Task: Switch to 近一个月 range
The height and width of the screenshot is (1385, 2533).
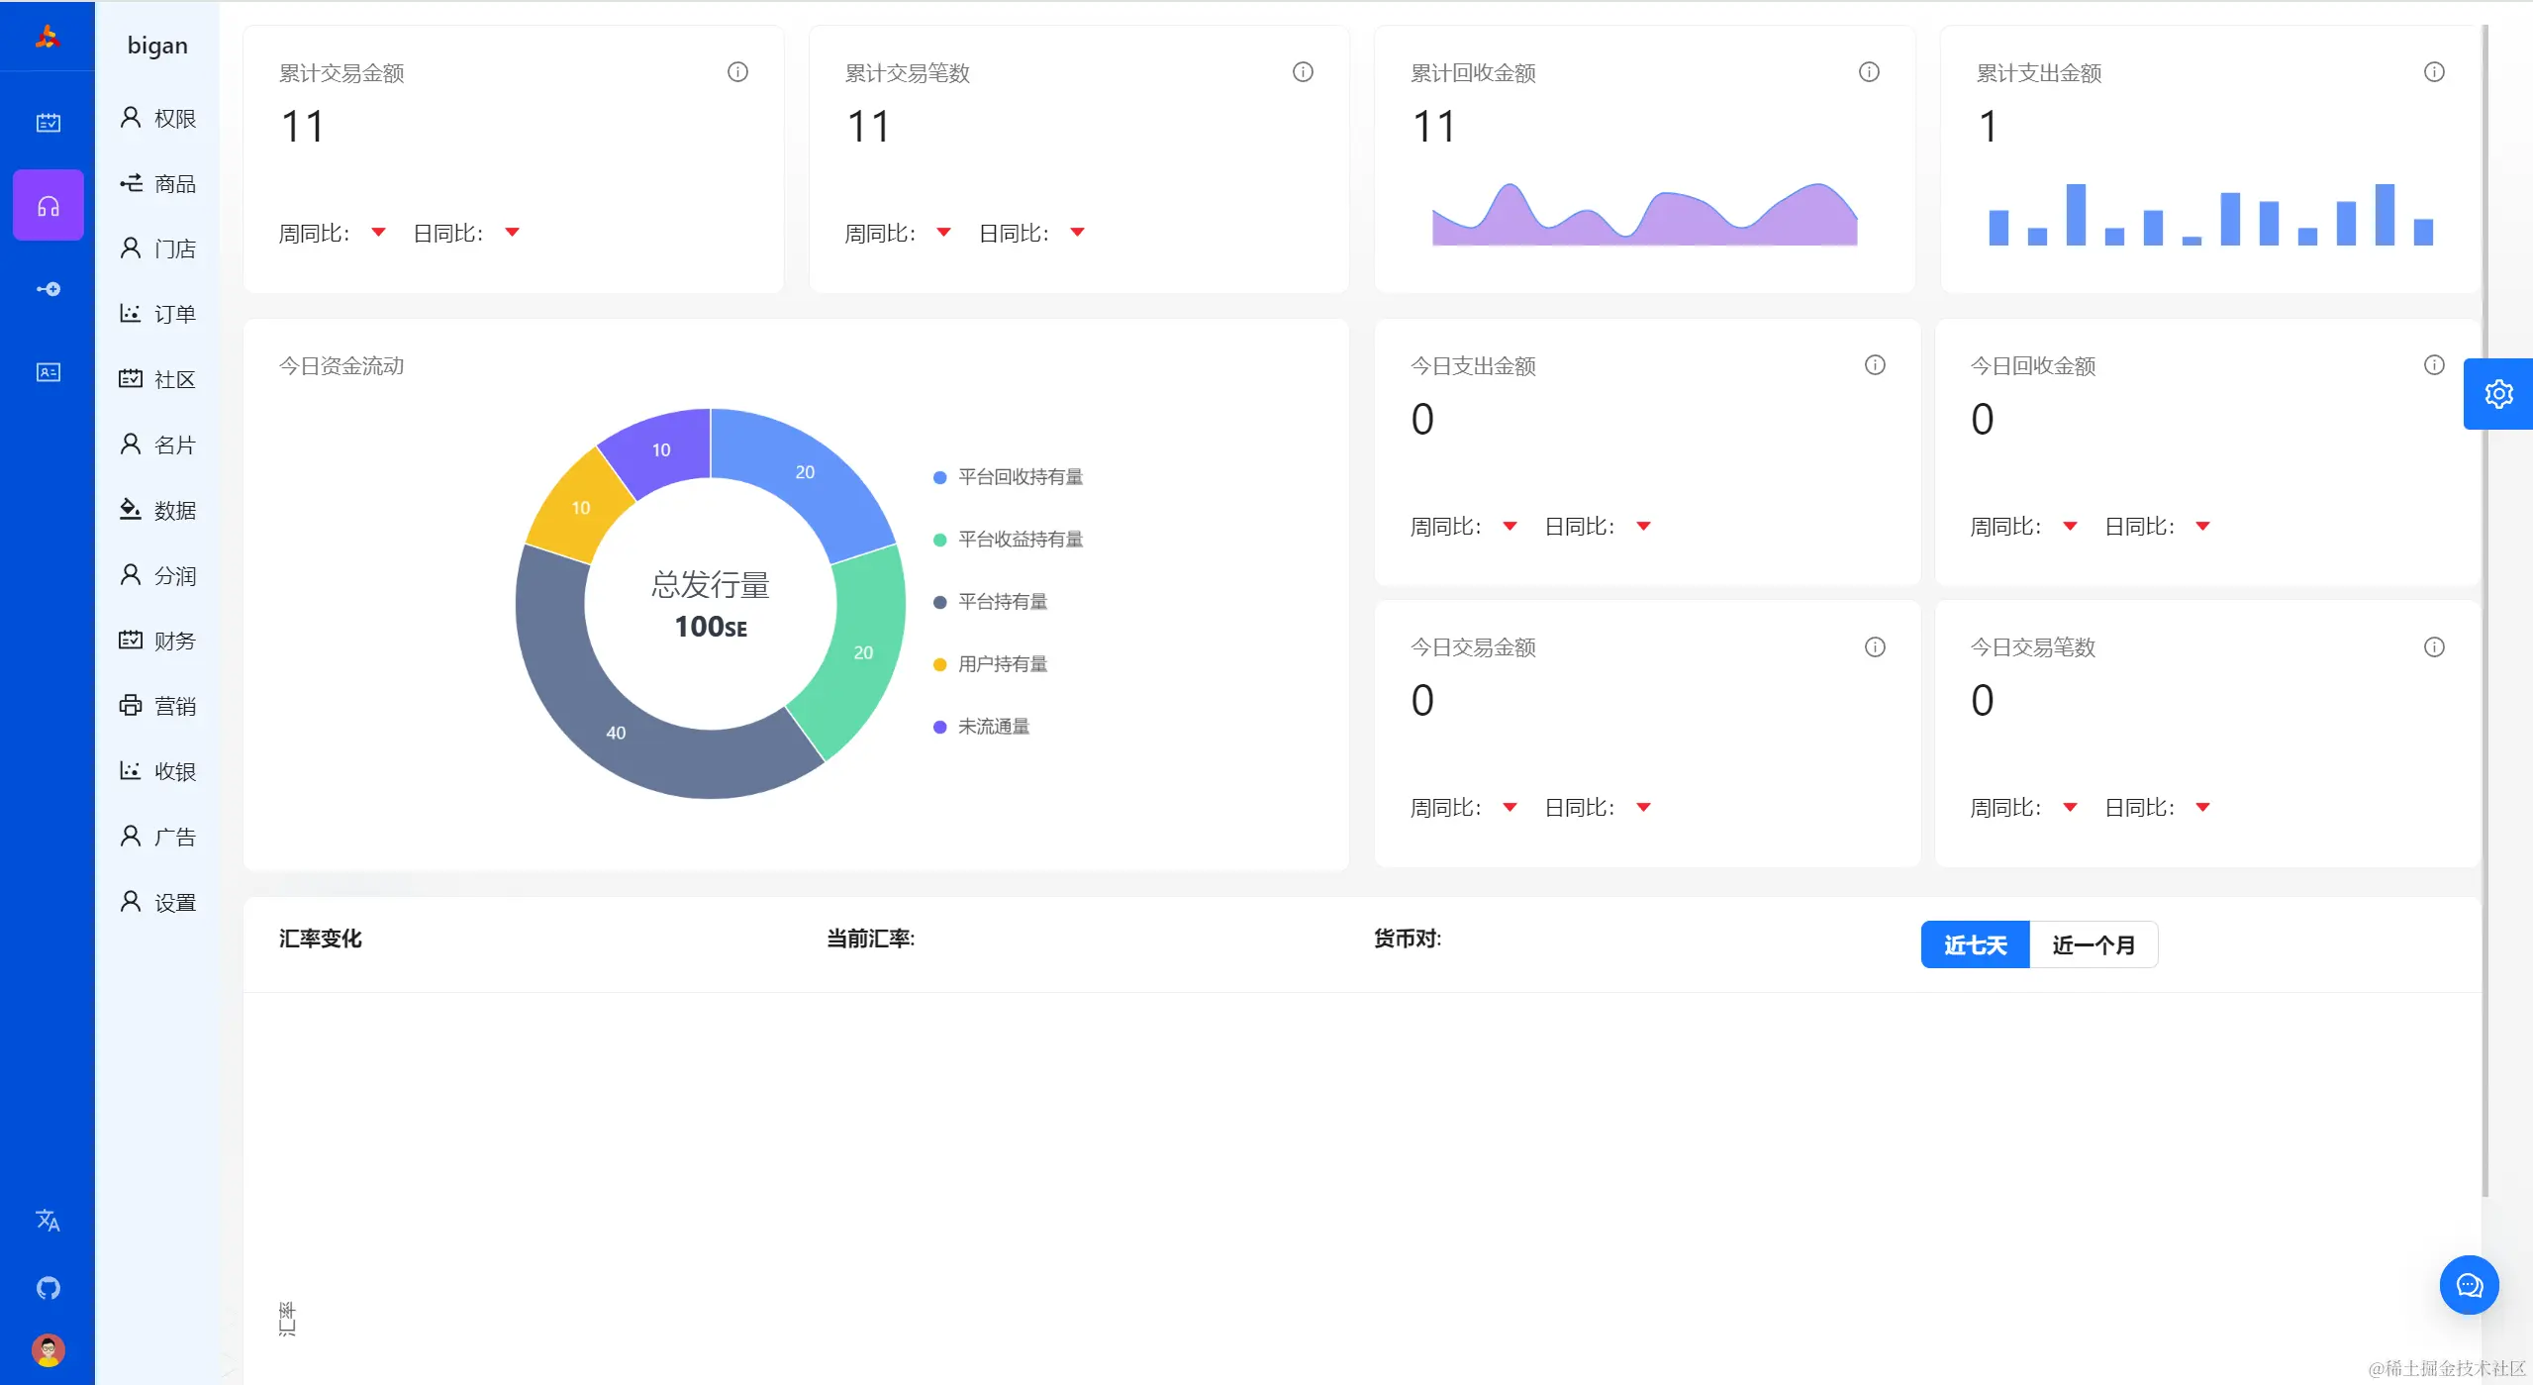Action: click(x=2093, y=945)
